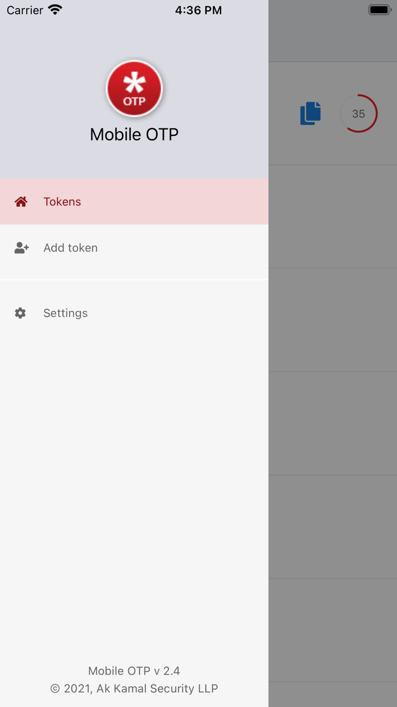Tap the Wi-Fi icon in status bar

pyautogui.click(x=55, y=10)
